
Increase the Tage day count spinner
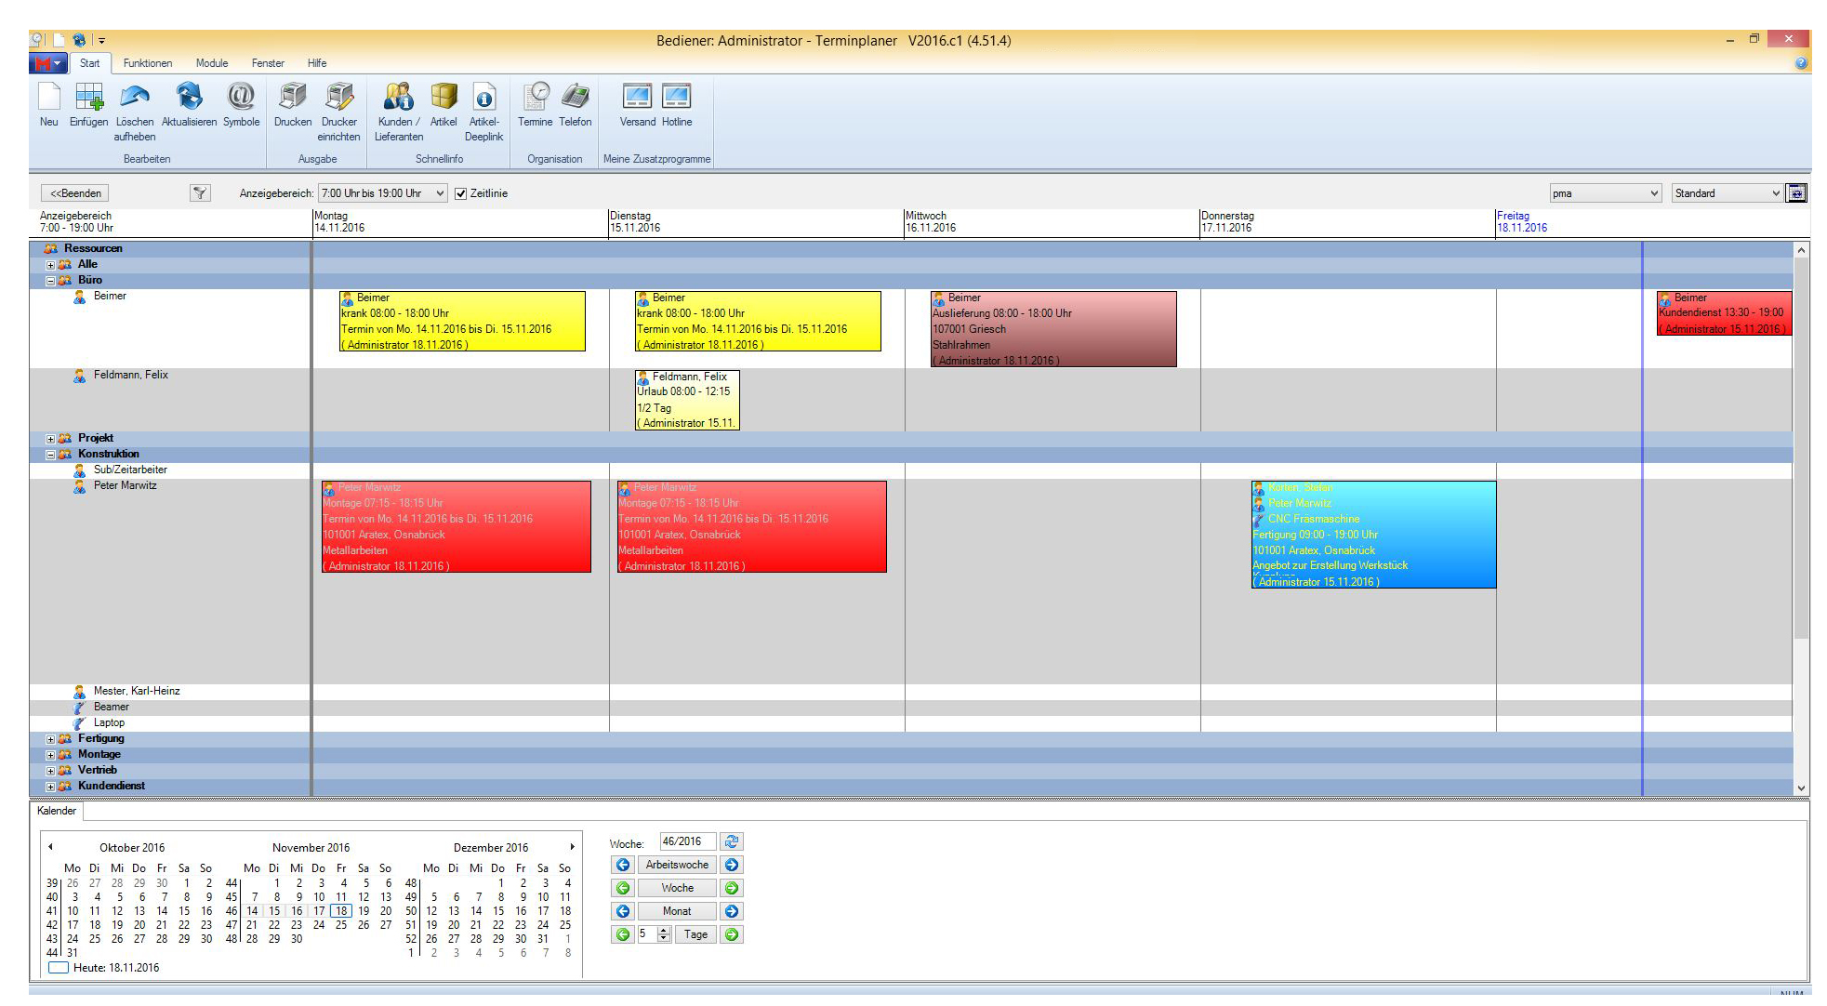click(x=664, y=931)
